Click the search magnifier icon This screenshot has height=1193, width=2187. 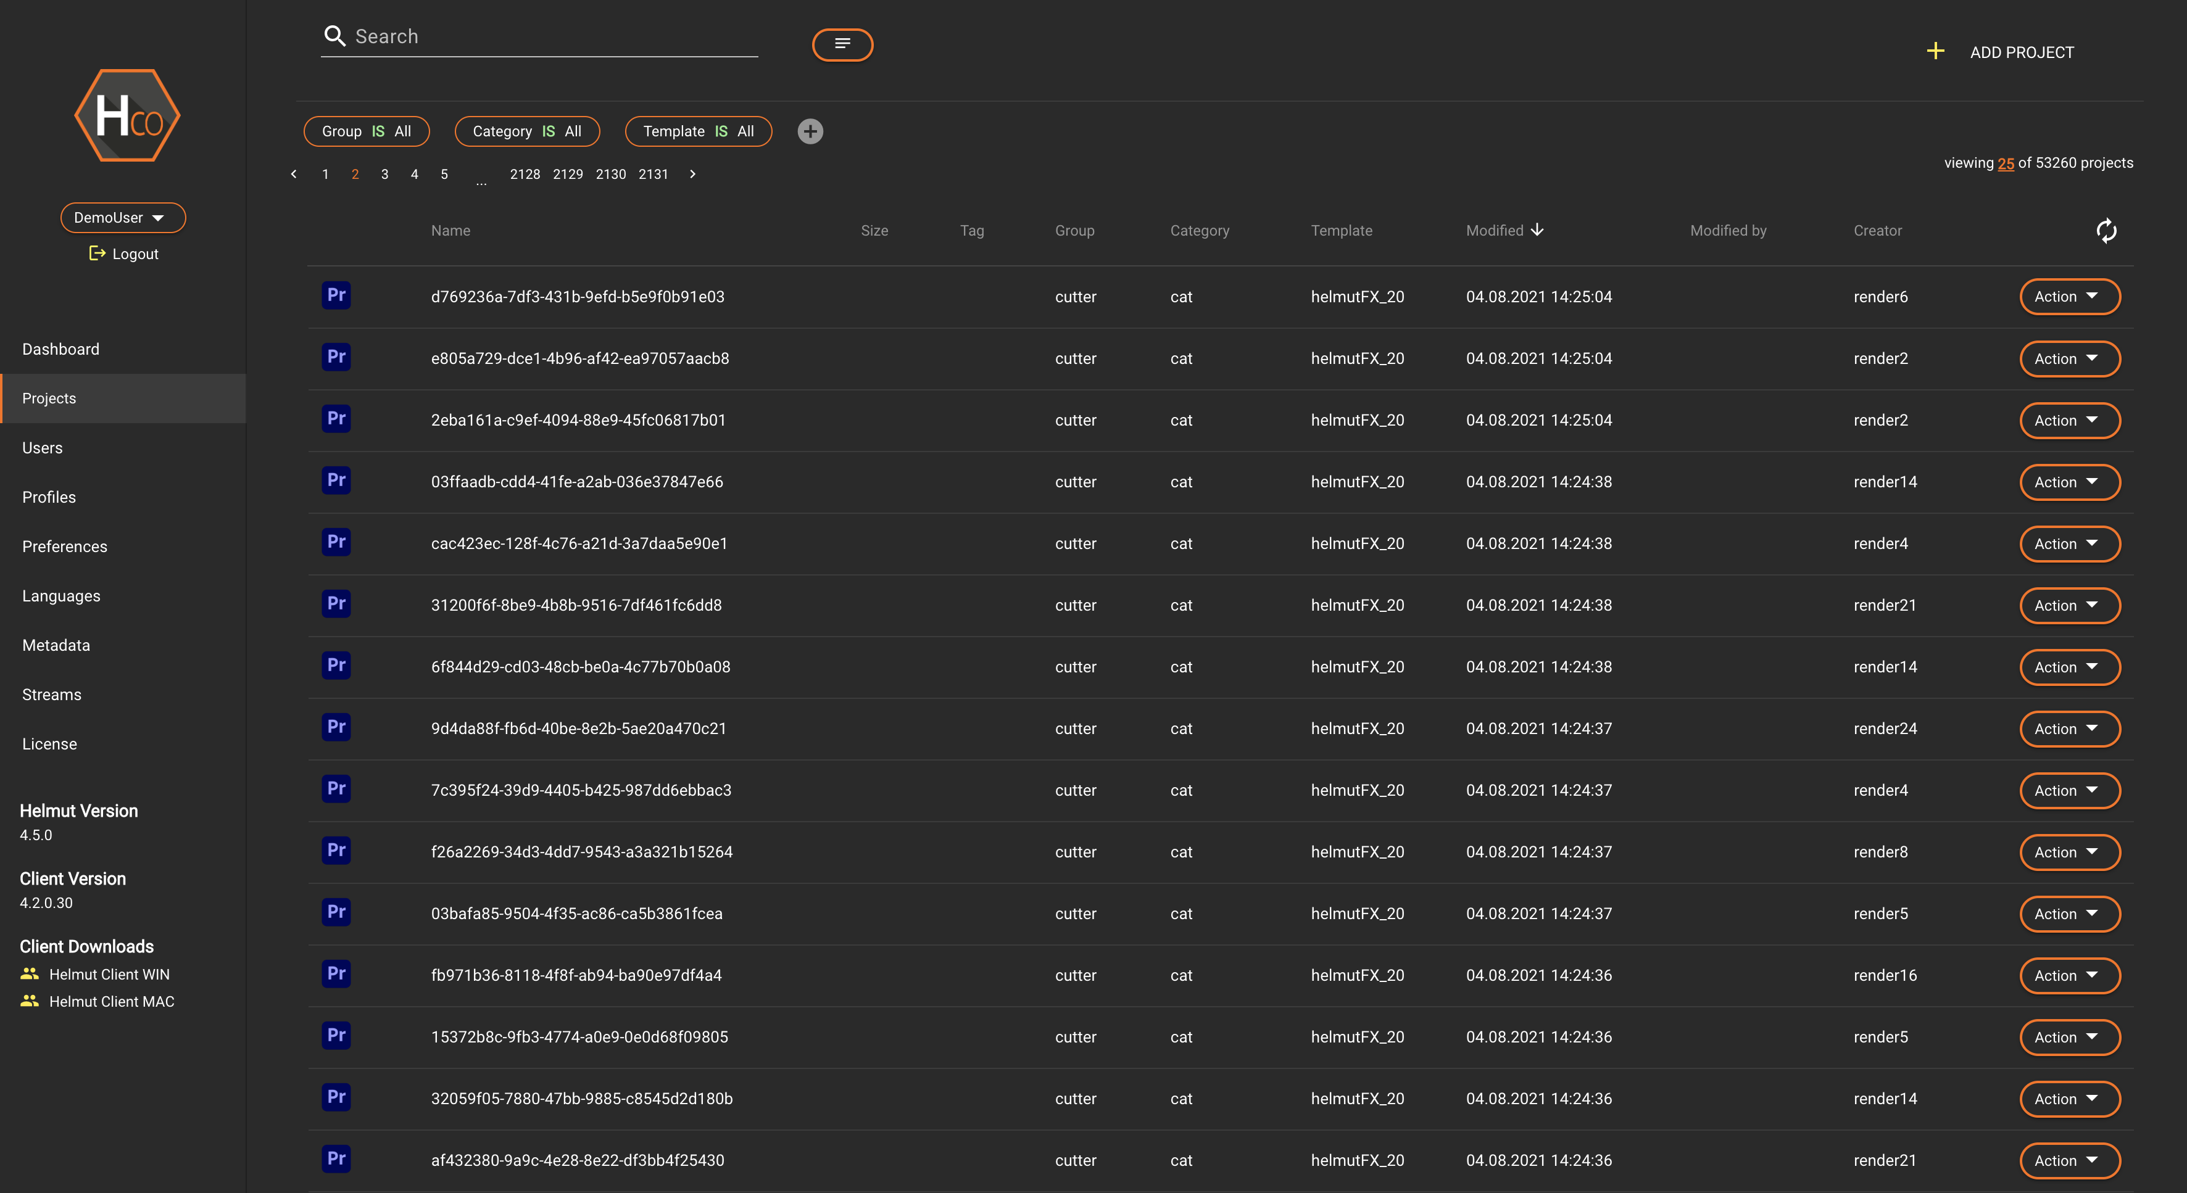pos(334,36)
